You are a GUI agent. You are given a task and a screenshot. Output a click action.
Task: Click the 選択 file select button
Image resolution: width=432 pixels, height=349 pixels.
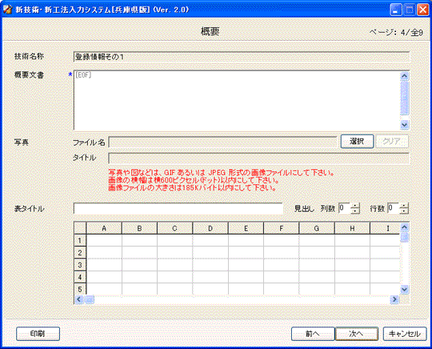click(357, 142)
